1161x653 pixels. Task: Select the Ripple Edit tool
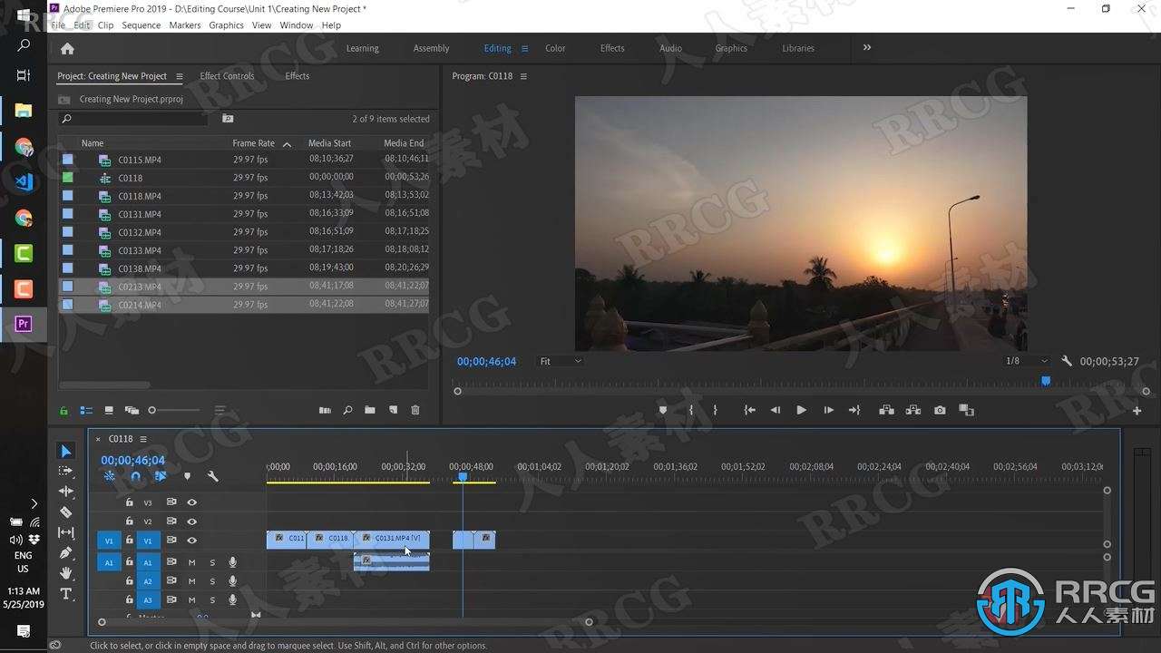pyautogui.click(x=66, y=492)
